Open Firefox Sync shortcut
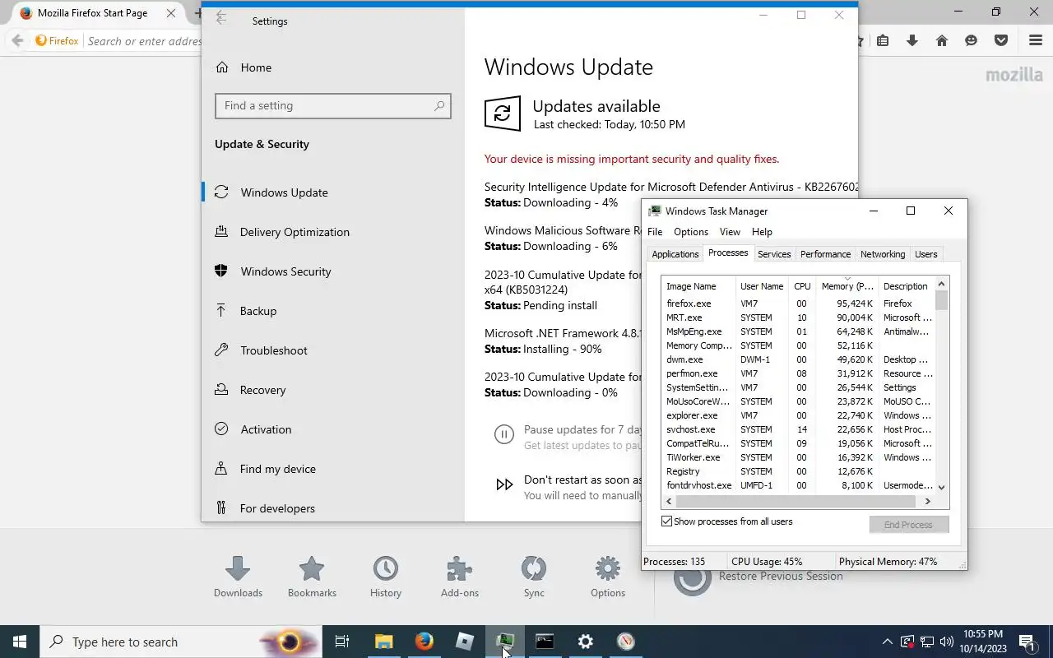1053x658 pixels. tap(534, 577)
